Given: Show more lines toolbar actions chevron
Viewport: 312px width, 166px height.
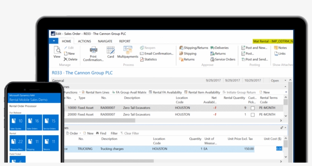Looking at the screenshot, I should (x=286, y=92).
